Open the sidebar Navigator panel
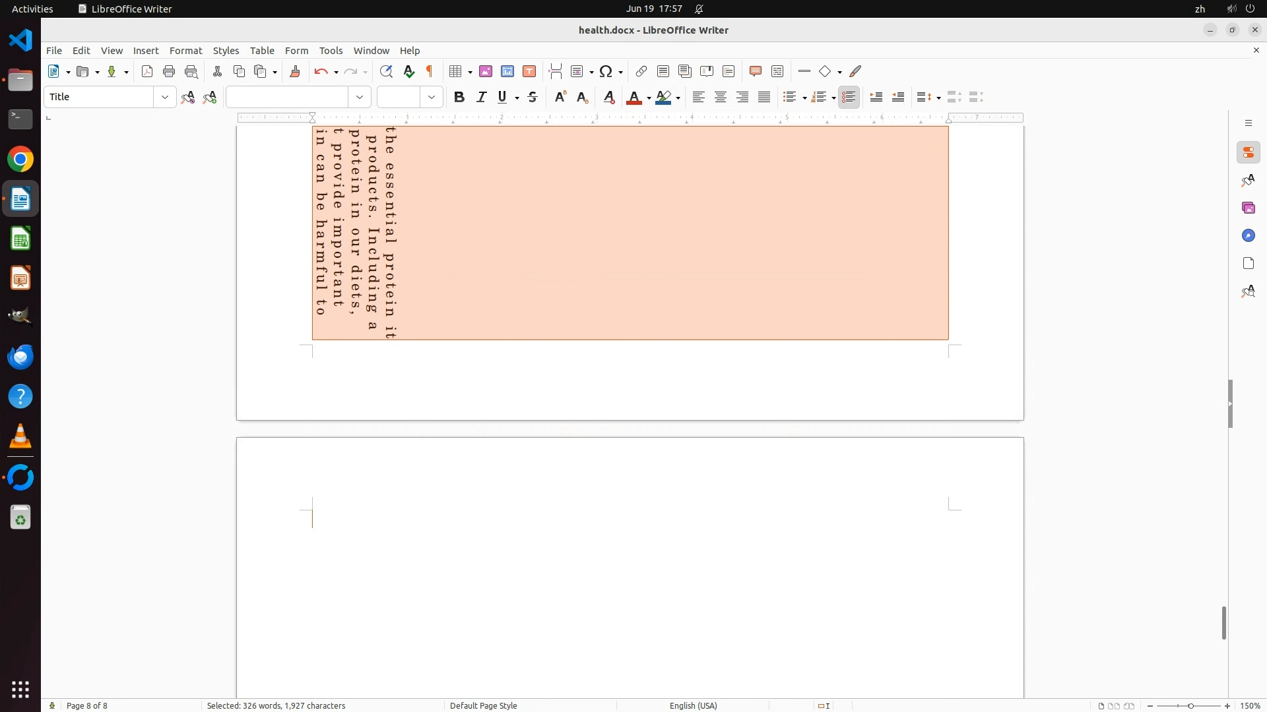Viewport: 1267px width, 712px height. (x=1248, y=236)
